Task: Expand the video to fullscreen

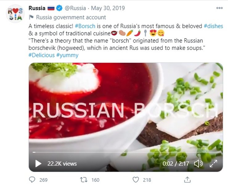Action: click(x=213, y=163)
